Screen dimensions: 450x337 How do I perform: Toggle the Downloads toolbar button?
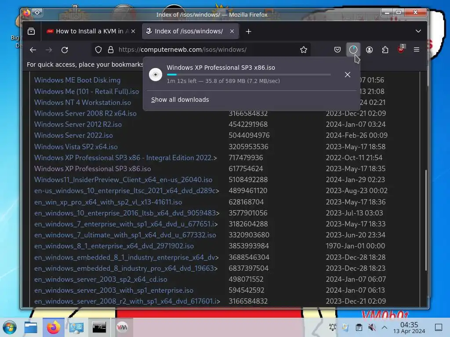pyautogui.click(x=353, y=50)
